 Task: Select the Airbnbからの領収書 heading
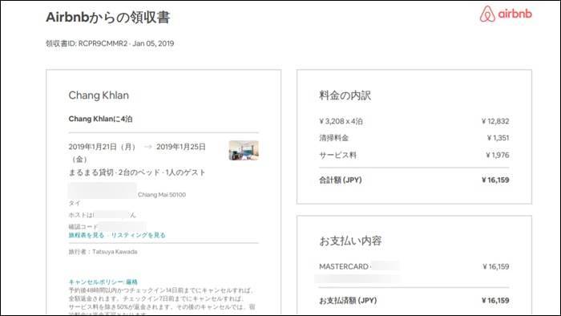108,18
